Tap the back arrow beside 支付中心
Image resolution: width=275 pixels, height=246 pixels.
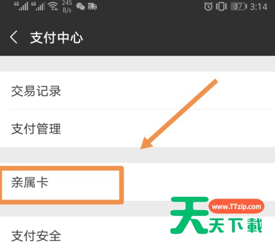(x=13, y=37)
